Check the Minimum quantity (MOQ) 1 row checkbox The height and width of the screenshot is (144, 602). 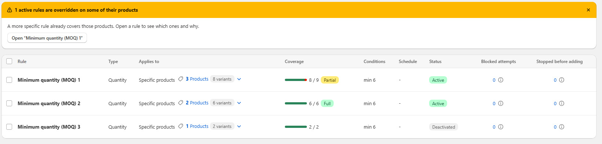9,80
